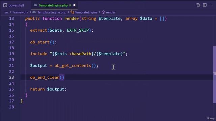The height and width of the screenshot is (121, 216).
Task: Open the src breadcrumb
Action: click(x=6, y=12)
